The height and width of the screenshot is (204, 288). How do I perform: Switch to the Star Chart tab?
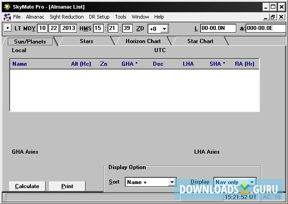[x=200, y=41]
